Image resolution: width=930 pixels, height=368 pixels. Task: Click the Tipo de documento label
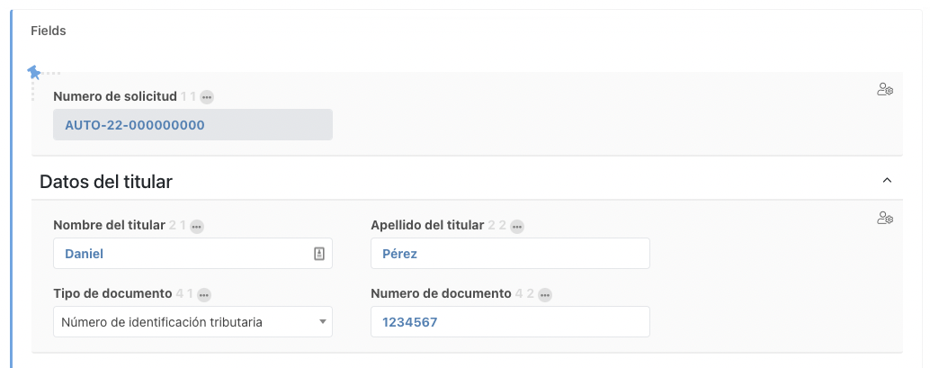tap(112, 293)
